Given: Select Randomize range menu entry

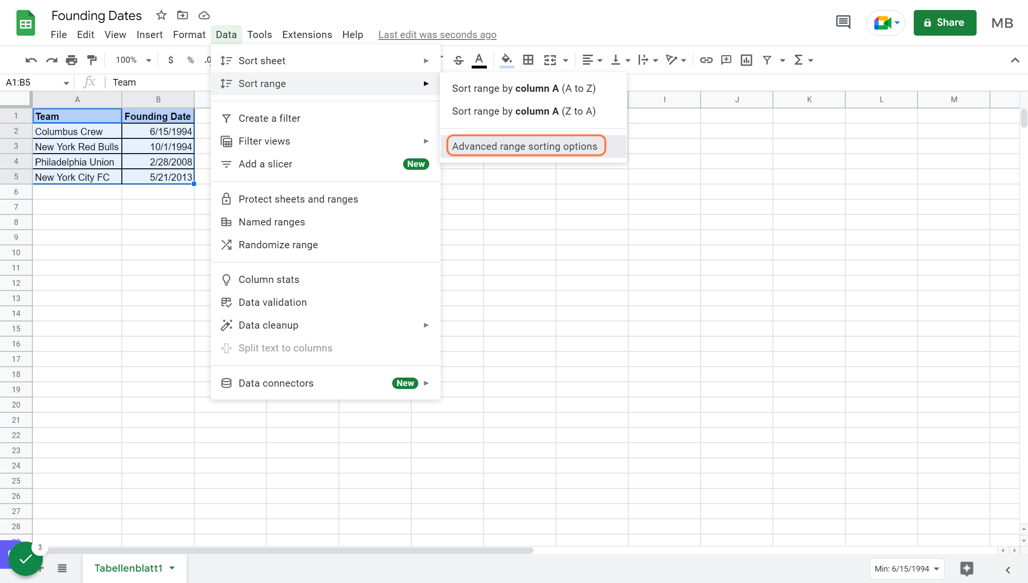Looking at the screenshot, I should point(326,245).
